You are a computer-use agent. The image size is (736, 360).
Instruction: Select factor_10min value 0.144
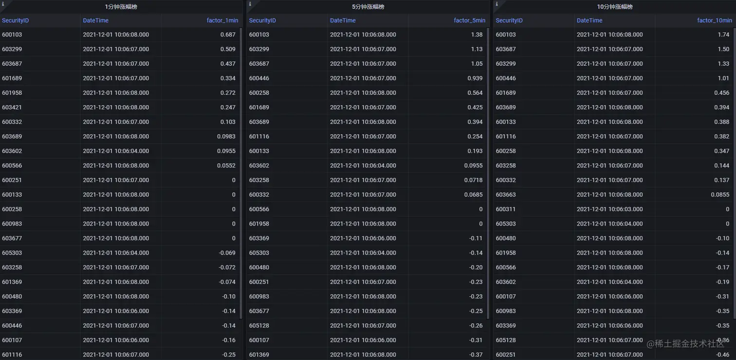[x=721, y=166]
